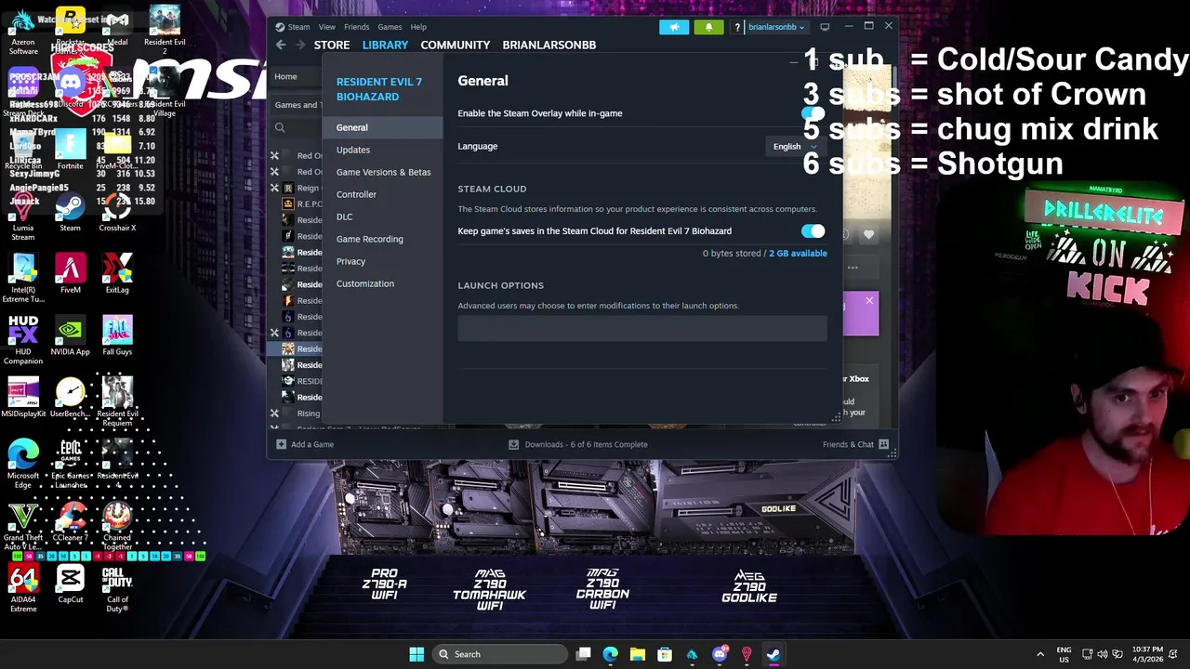Click the 2 GB available link
The height and width of the screenshot is (669, 1190).
[798, 253]
